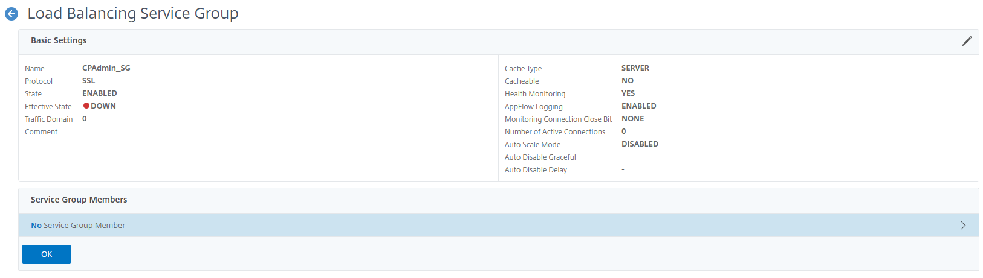Viewport: 983px width, 278px height.
Task: Click the red DOWN status indicator dot
Action: click(86, 106)
